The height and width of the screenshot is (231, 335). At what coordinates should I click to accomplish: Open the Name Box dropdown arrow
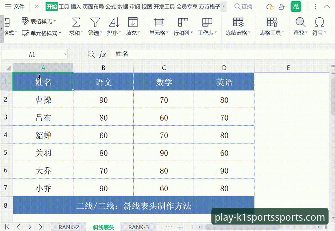tap(65, 54)
